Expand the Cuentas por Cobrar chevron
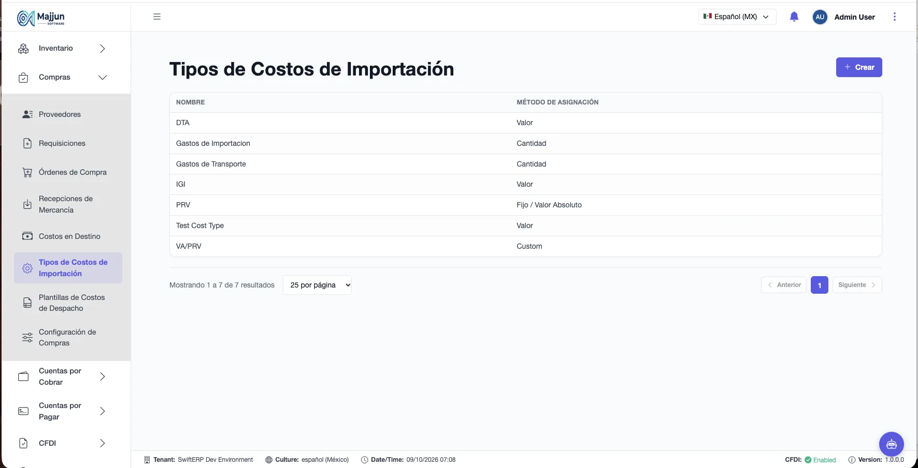Image resolution: width=918 pixels, height=468 pixels. pyautogui.click(x=103, y=376)
